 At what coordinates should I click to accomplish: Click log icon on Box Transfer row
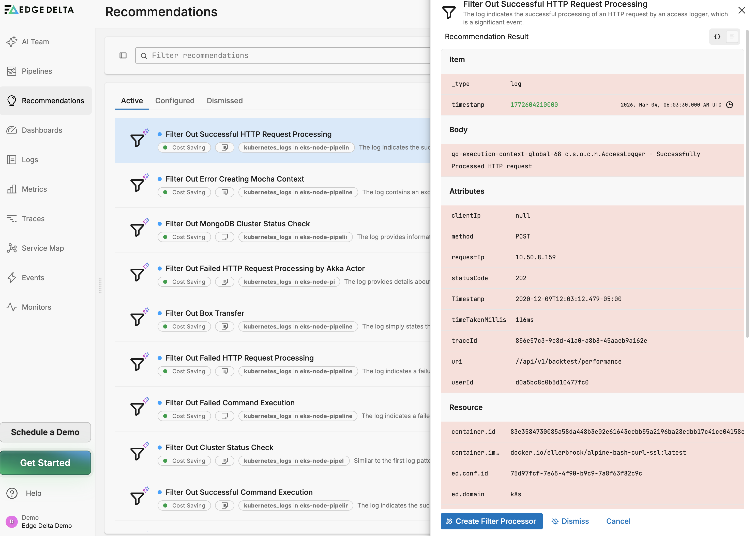tap(225, 326)
